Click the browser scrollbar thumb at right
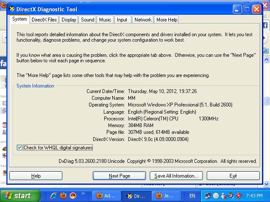This screenshot has height=202, width=270. point(266,101)
